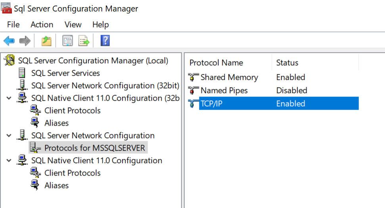
Task: Click the Properties toolbar icon
Action: pos(68,40)
